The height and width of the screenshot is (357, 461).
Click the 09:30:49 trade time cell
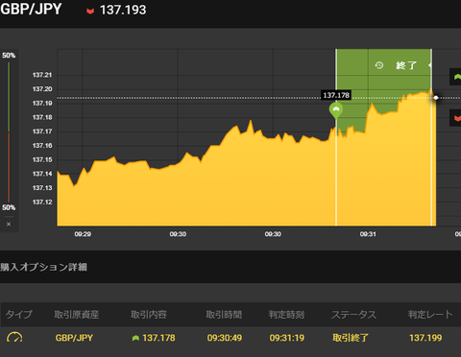[x=225, y=338]
